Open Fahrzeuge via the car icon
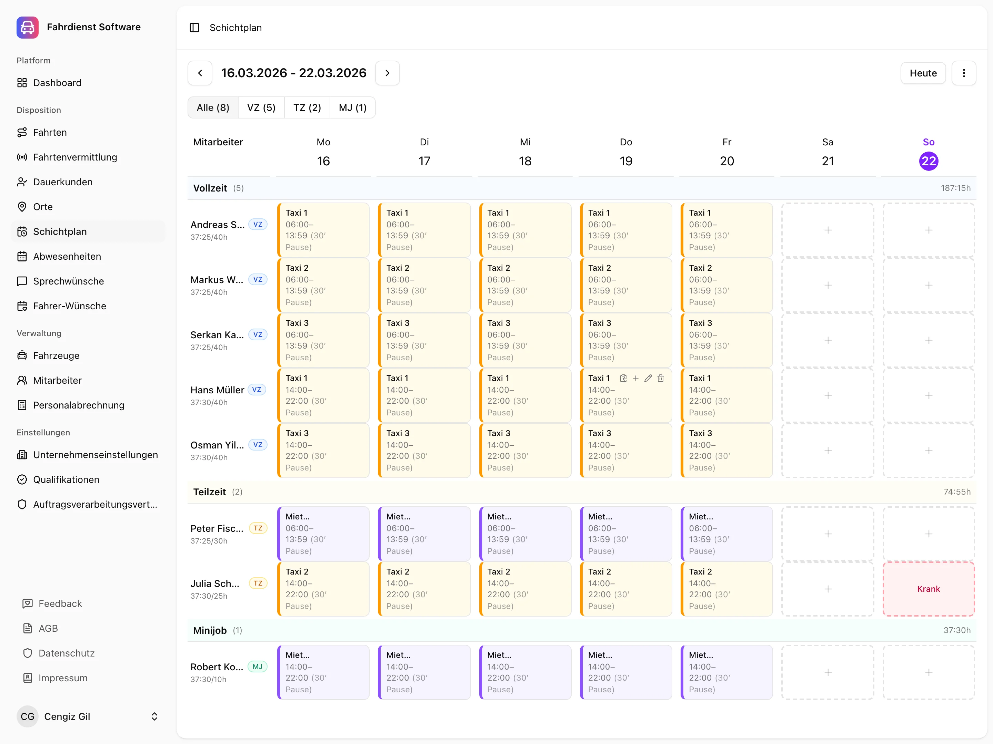The image size is (993, 744). [22, 355]
